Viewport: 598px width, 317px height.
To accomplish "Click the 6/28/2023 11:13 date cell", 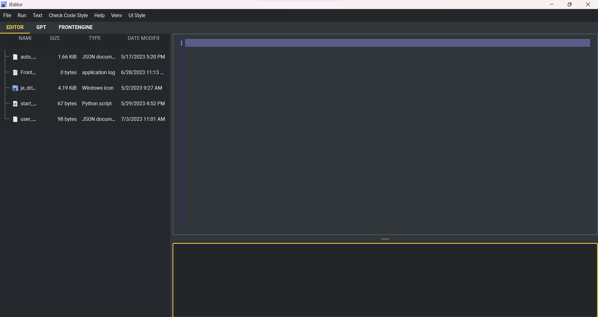I will [142, 72].
